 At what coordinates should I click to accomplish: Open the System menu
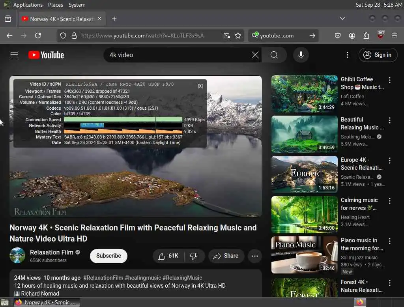tap(77, 5)
